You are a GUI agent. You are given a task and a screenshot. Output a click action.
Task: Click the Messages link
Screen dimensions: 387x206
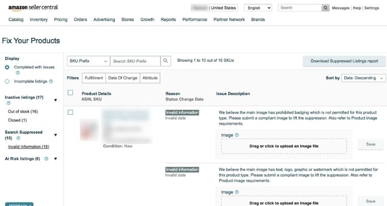tap(341, 8)
